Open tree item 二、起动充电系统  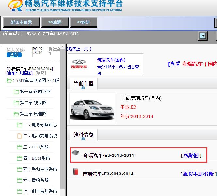point(40,136)
